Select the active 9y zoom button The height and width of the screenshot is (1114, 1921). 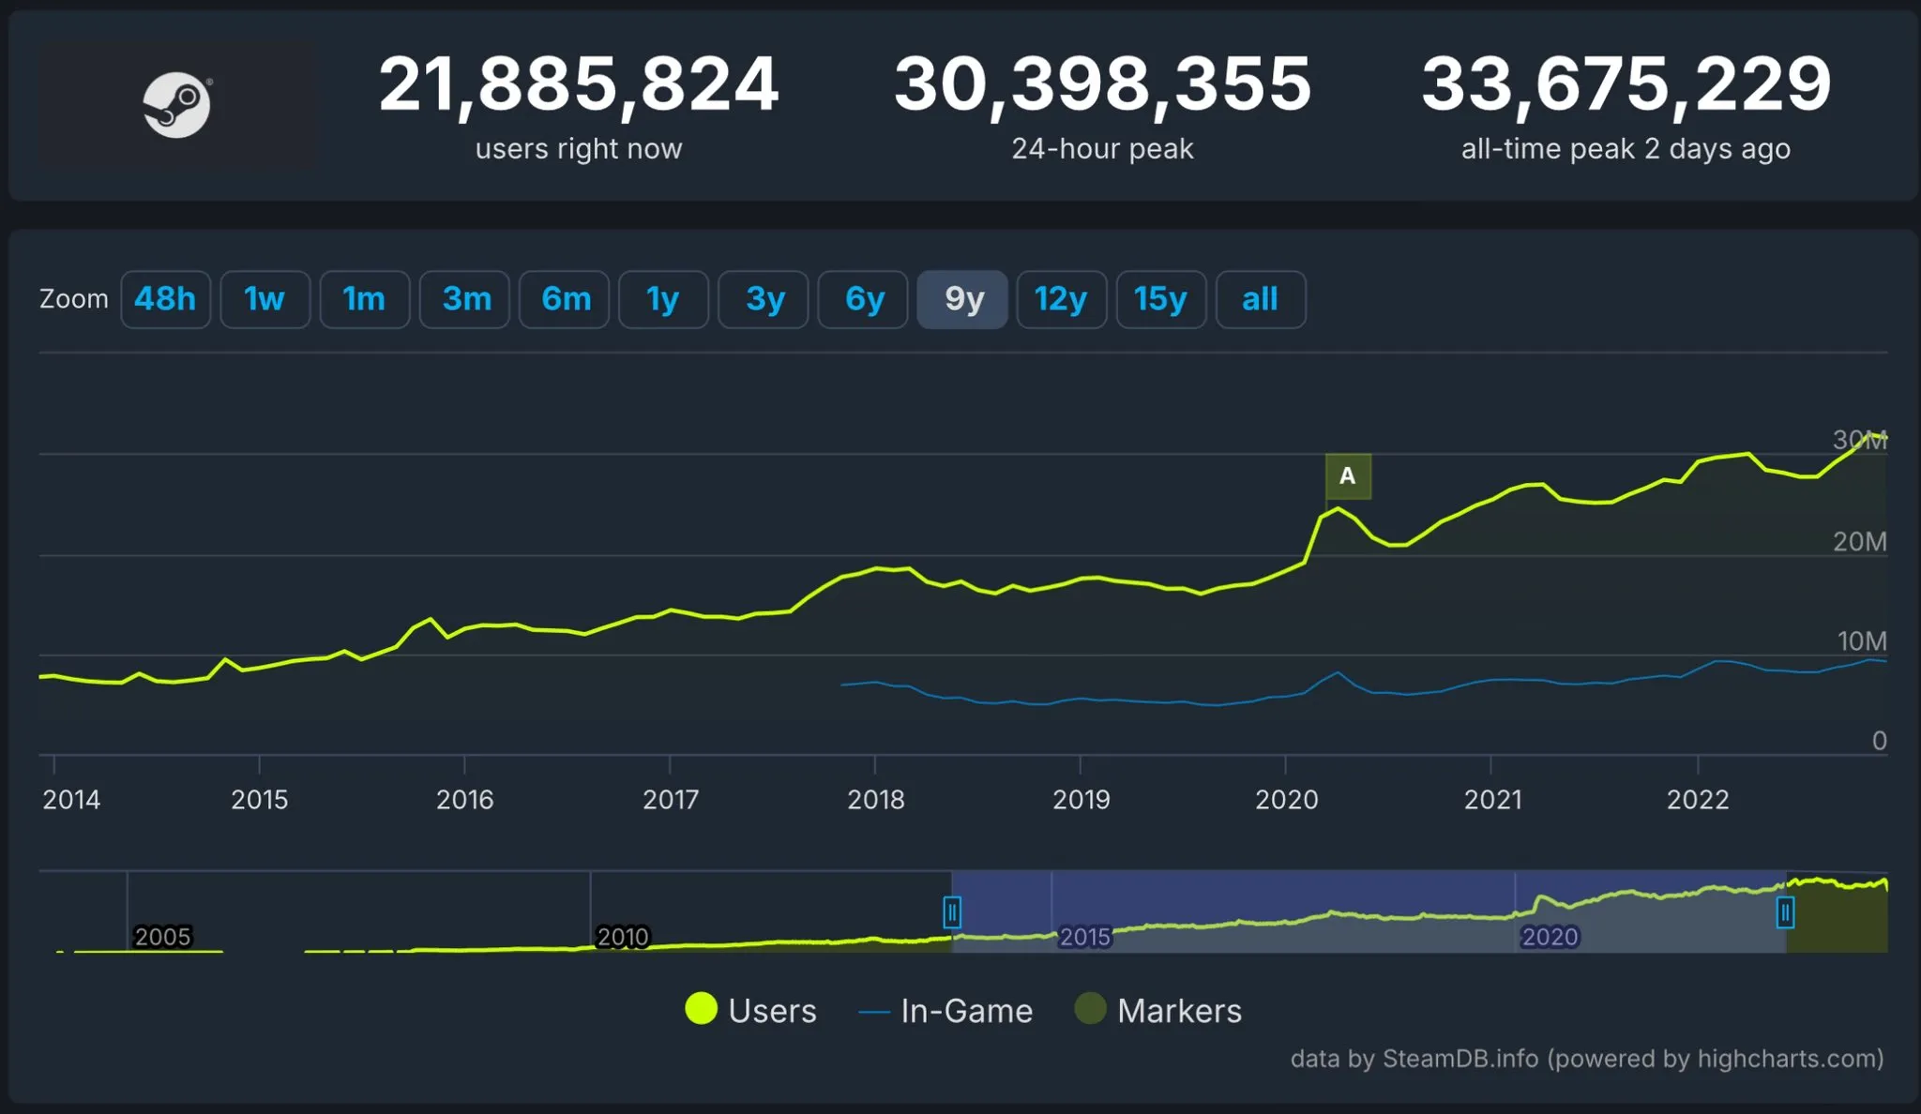[962, 299]
